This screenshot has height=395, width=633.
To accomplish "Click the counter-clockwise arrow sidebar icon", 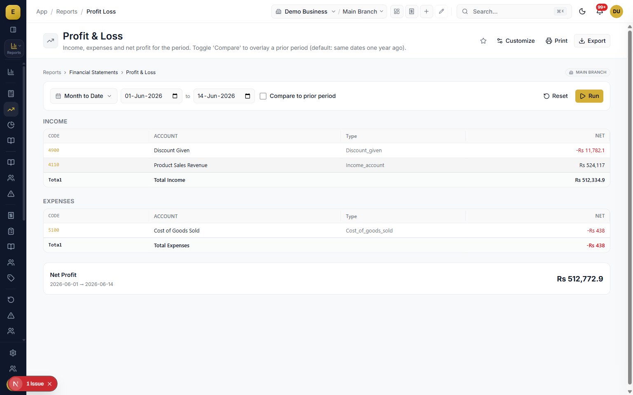I will tap(11, 300).
